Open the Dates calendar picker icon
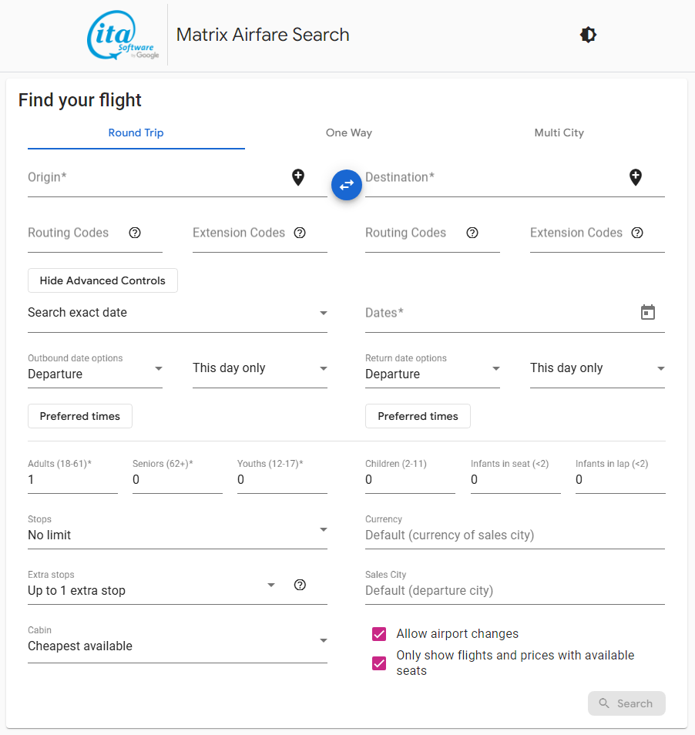Viewport: 695px width, 735px height. pos(648,312)
